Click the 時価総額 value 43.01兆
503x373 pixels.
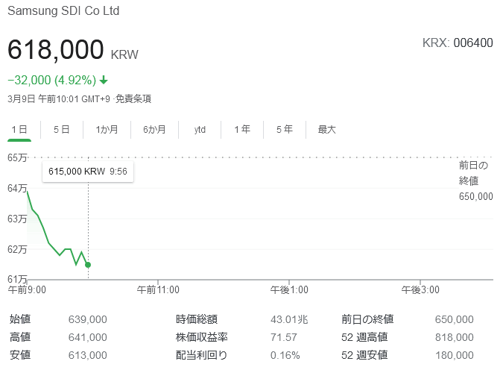[x=289, y=319]
